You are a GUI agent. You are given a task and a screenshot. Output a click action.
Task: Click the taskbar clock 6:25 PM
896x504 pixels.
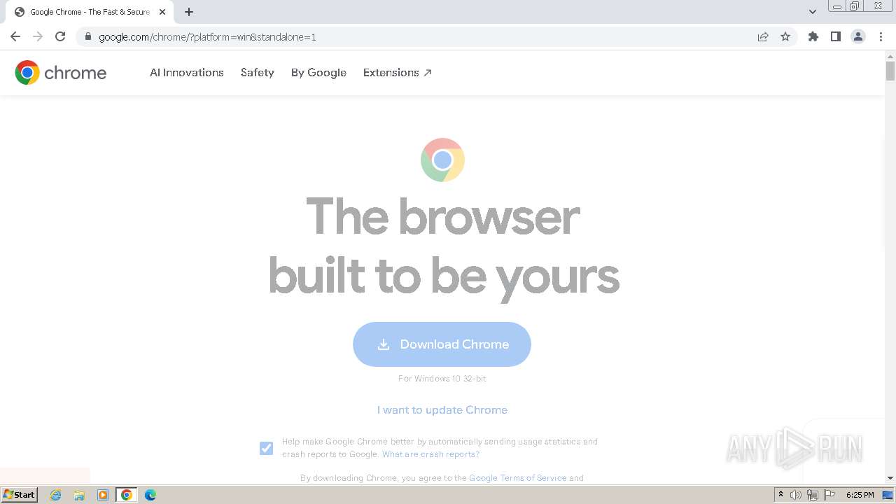pos(860,495)
